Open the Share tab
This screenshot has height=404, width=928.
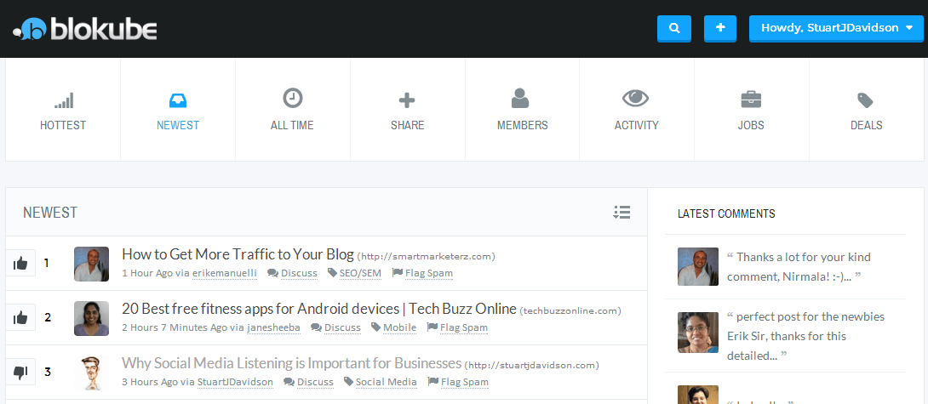click(x=407, y=110)
